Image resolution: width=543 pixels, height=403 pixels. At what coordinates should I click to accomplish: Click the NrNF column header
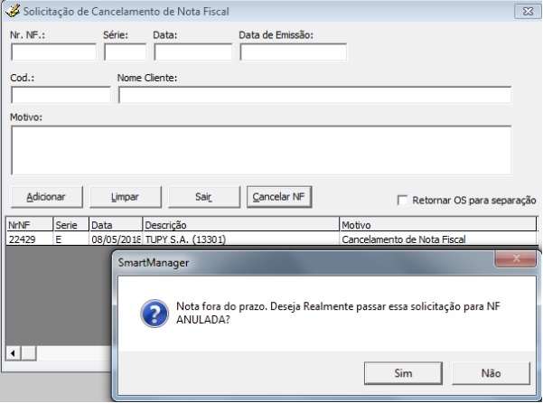tap(30, 225)
